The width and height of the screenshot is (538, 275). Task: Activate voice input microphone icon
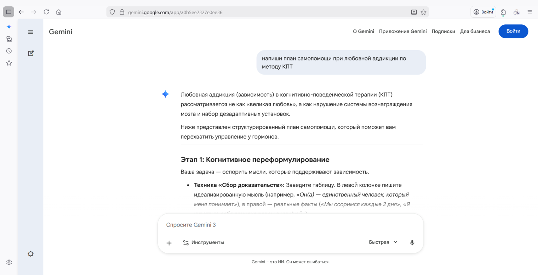coord(412,242)
